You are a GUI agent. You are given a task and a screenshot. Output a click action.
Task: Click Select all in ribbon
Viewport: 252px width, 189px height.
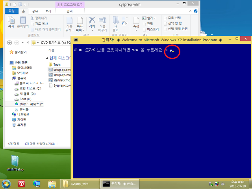pyautogui.click(x=172, y=18)
